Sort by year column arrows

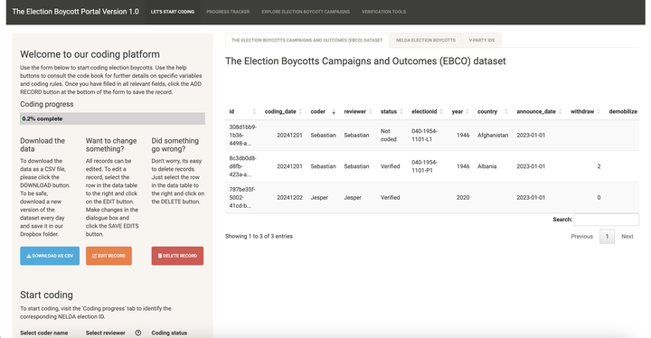coord(467,111)
